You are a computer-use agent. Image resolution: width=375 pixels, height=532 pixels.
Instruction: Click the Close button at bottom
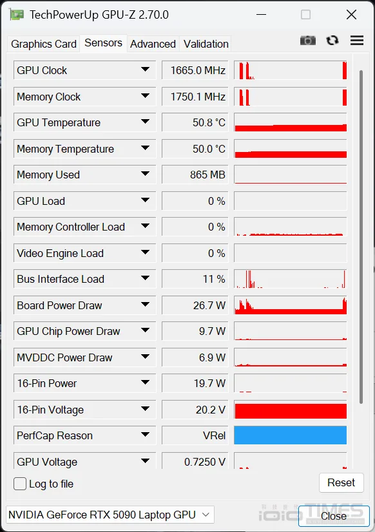tap(334, 516)
